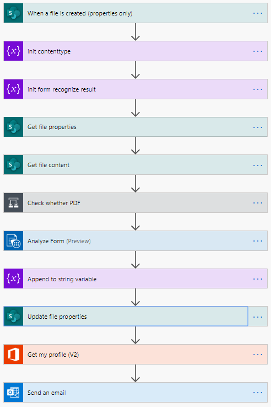Click the variable icon on init form recognize result
The height and width of the screenshot is (407, 271).
point(13,89)
